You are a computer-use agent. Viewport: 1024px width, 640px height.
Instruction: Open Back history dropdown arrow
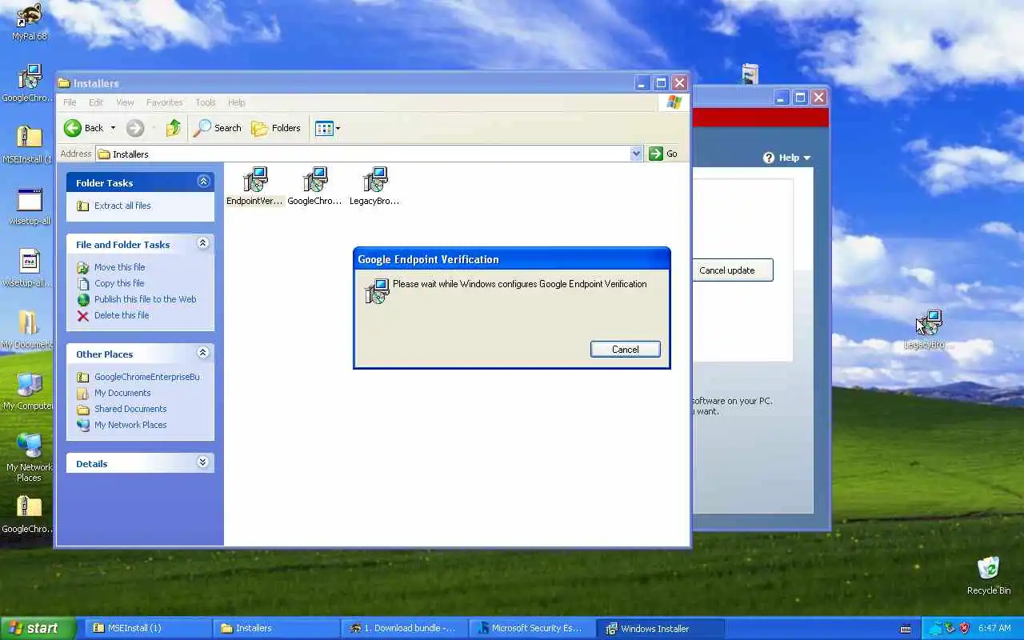click(x=113, y=128)
